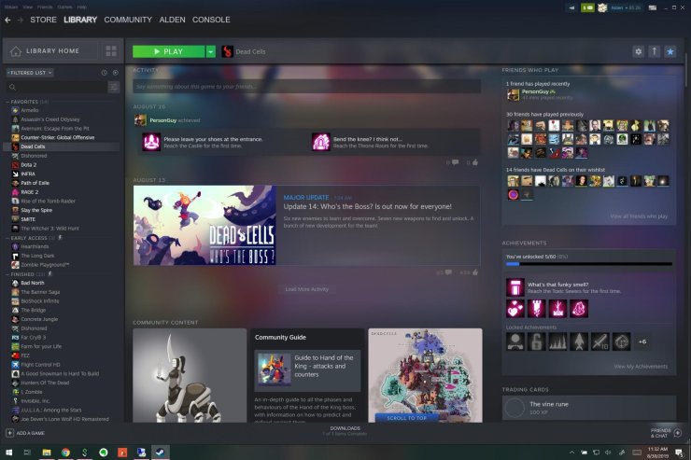This screenshot has height=460, width=691.
Task: Collapse the Early Access category
Action: (7, 238)
